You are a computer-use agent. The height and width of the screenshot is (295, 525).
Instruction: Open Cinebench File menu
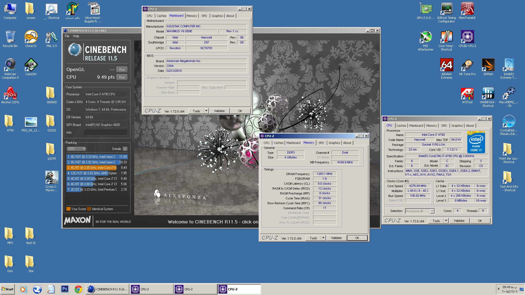tap(67, 36)
